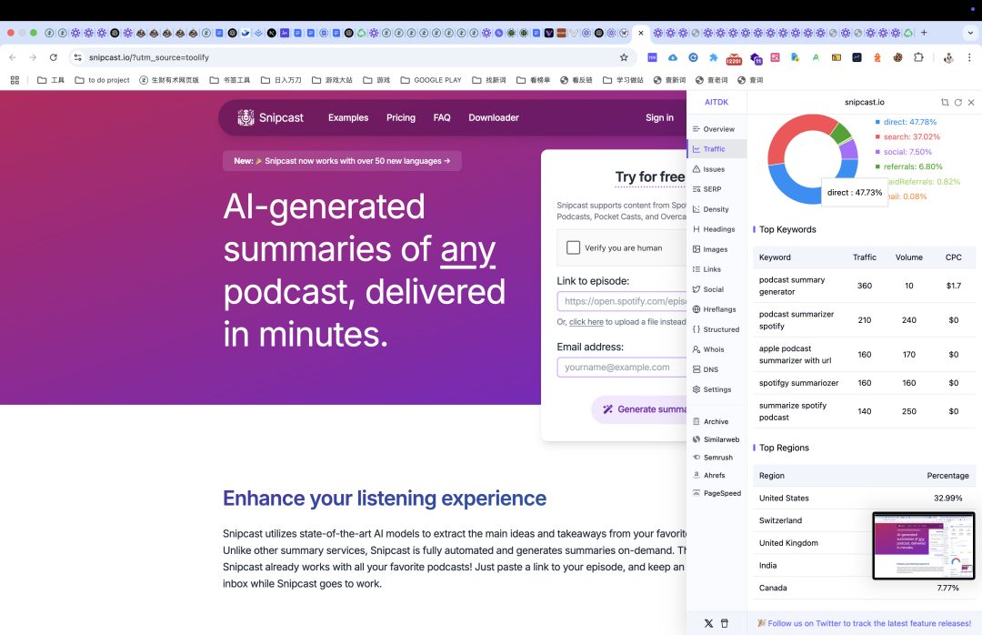This screenshot has height=635, width=982.
Task: Open the PageSpeed external tool link
Action: pos(716,493)
